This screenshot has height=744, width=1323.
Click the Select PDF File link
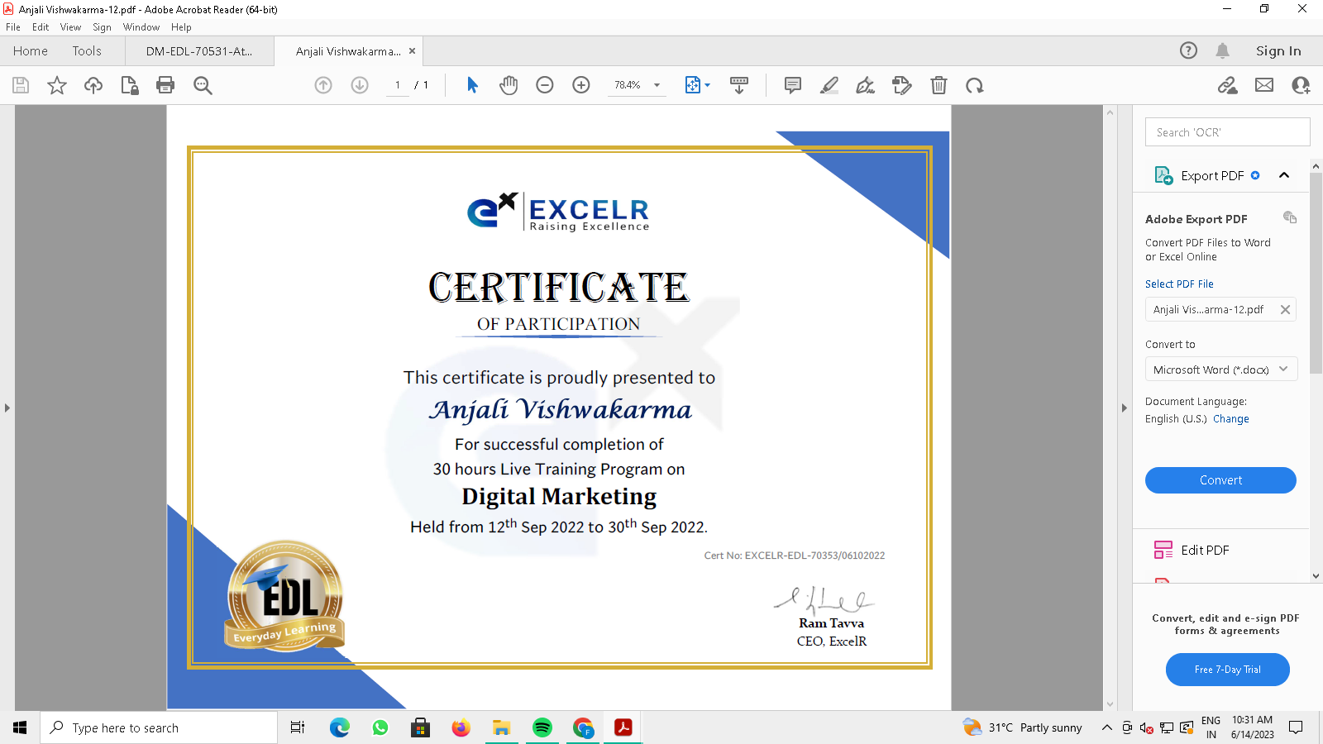(x=1179, y=284)
